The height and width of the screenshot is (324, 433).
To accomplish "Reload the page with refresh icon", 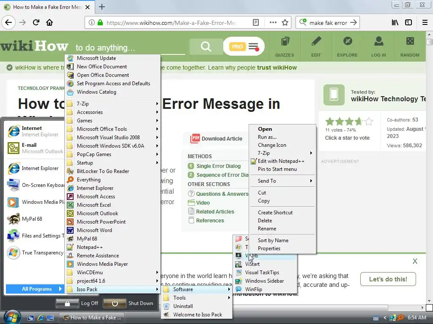I will click(36, 22).
